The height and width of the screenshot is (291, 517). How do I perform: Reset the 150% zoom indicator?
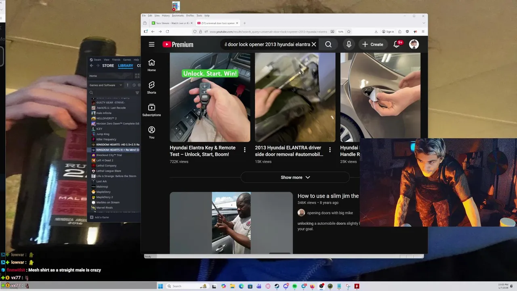pos(340,32)
